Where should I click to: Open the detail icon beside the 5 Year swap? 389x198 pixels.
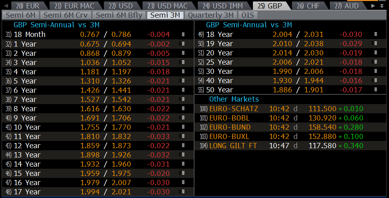click(183, 81)
